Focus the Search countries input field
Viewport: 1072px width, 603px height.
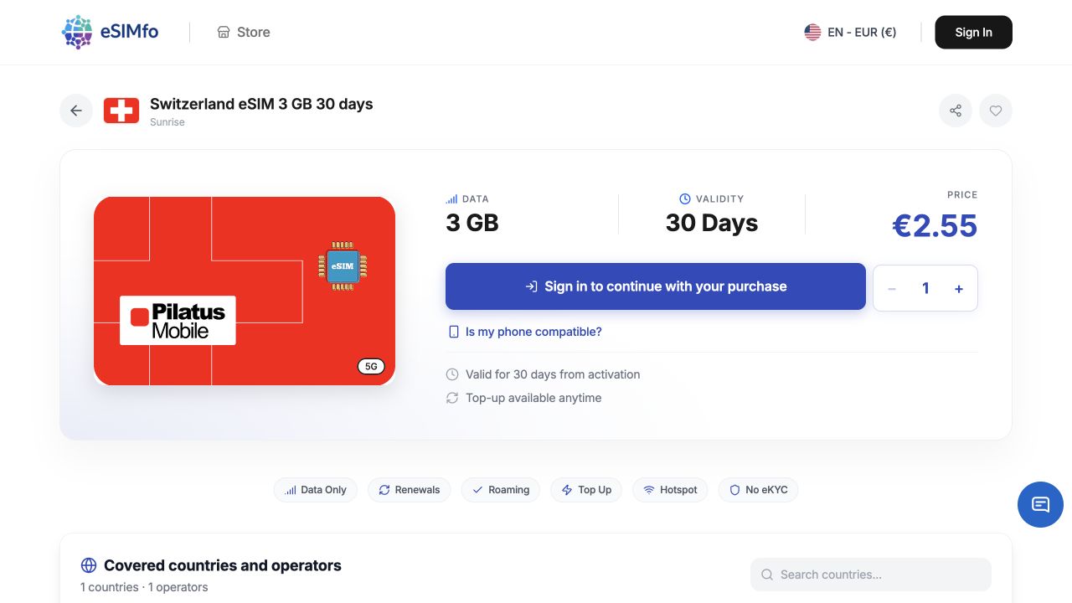[x=871, y=575]
